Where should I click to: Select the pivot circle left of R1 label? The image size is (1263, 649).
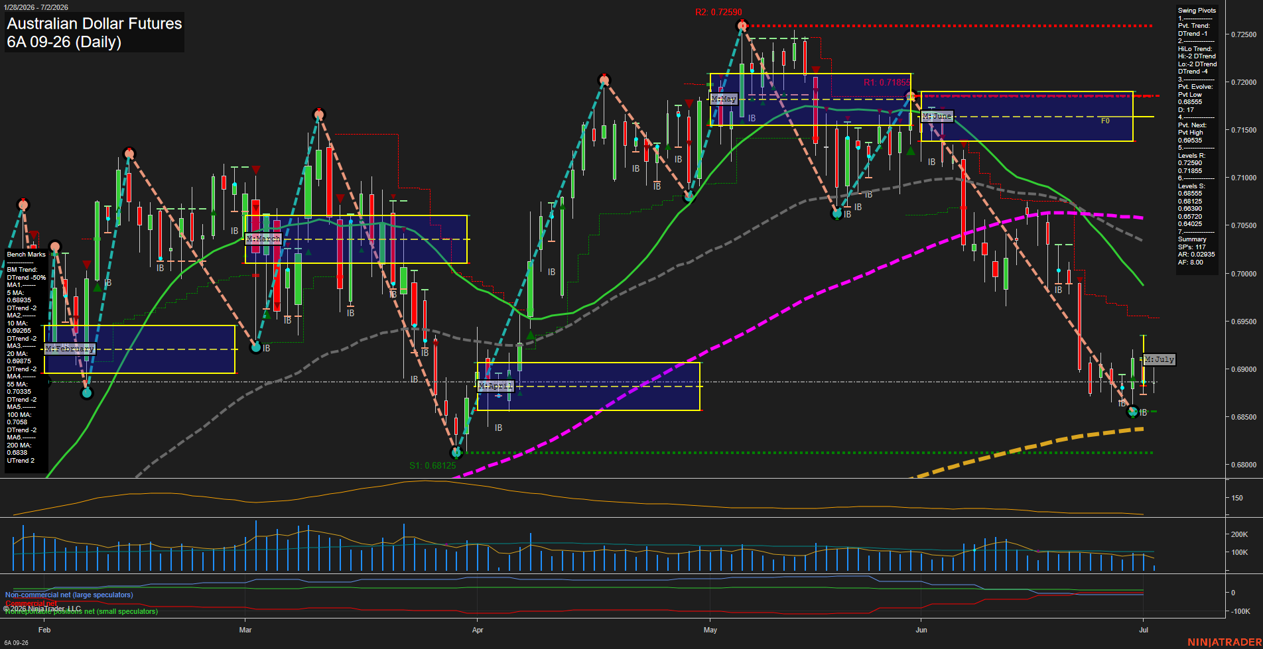[911, 96]
